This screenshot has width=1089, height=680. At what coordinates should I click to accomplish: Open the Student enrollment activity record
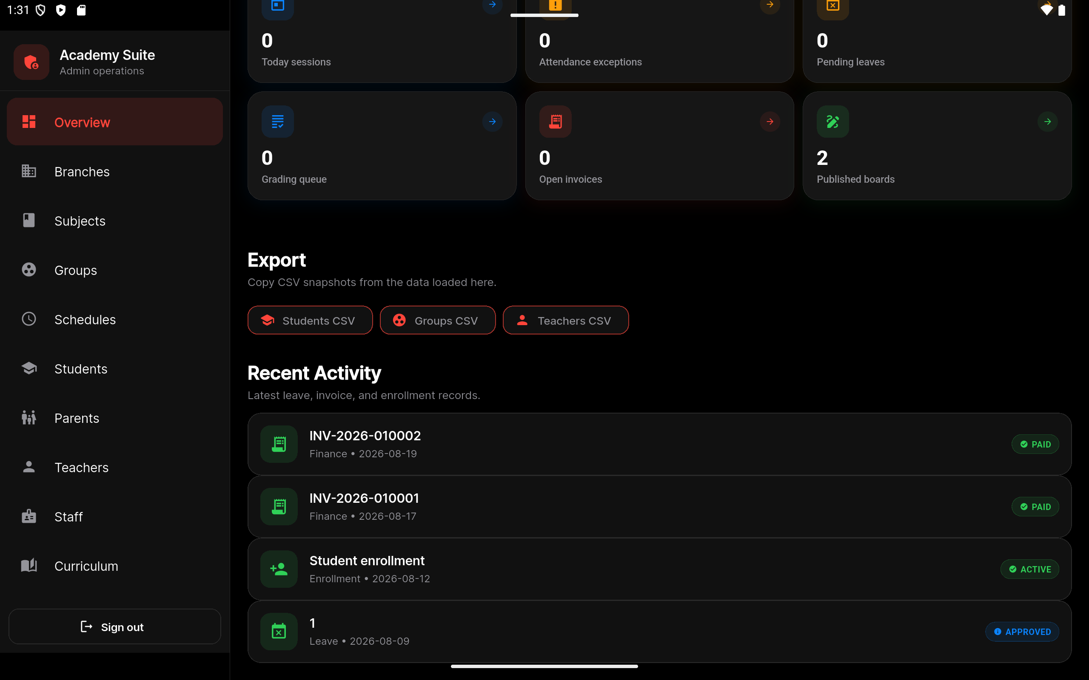point(660,569)
